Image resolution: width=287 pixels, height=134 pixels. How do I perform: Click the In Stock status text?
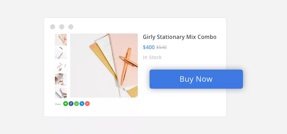pyautogui.click(x=152, y=57)
